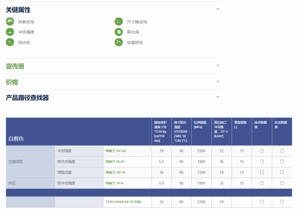Open technical data sheet for 特鲁兰 HI-10
The width and height of the screenshot is (298, 216).
[x=262, y=162]
